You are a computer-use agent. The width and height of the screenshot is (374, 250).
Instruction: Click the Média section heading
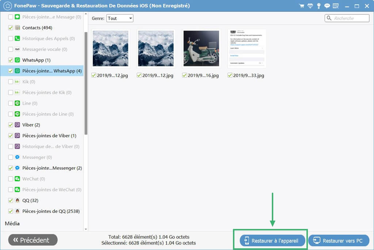[12, 223]
